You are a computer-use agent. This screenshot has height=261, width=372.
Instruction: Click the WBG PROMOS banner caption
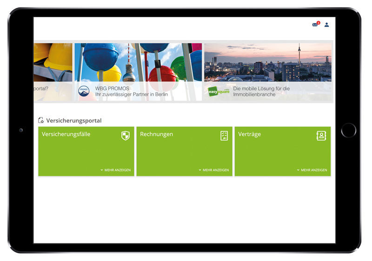[x=131, y=91]
